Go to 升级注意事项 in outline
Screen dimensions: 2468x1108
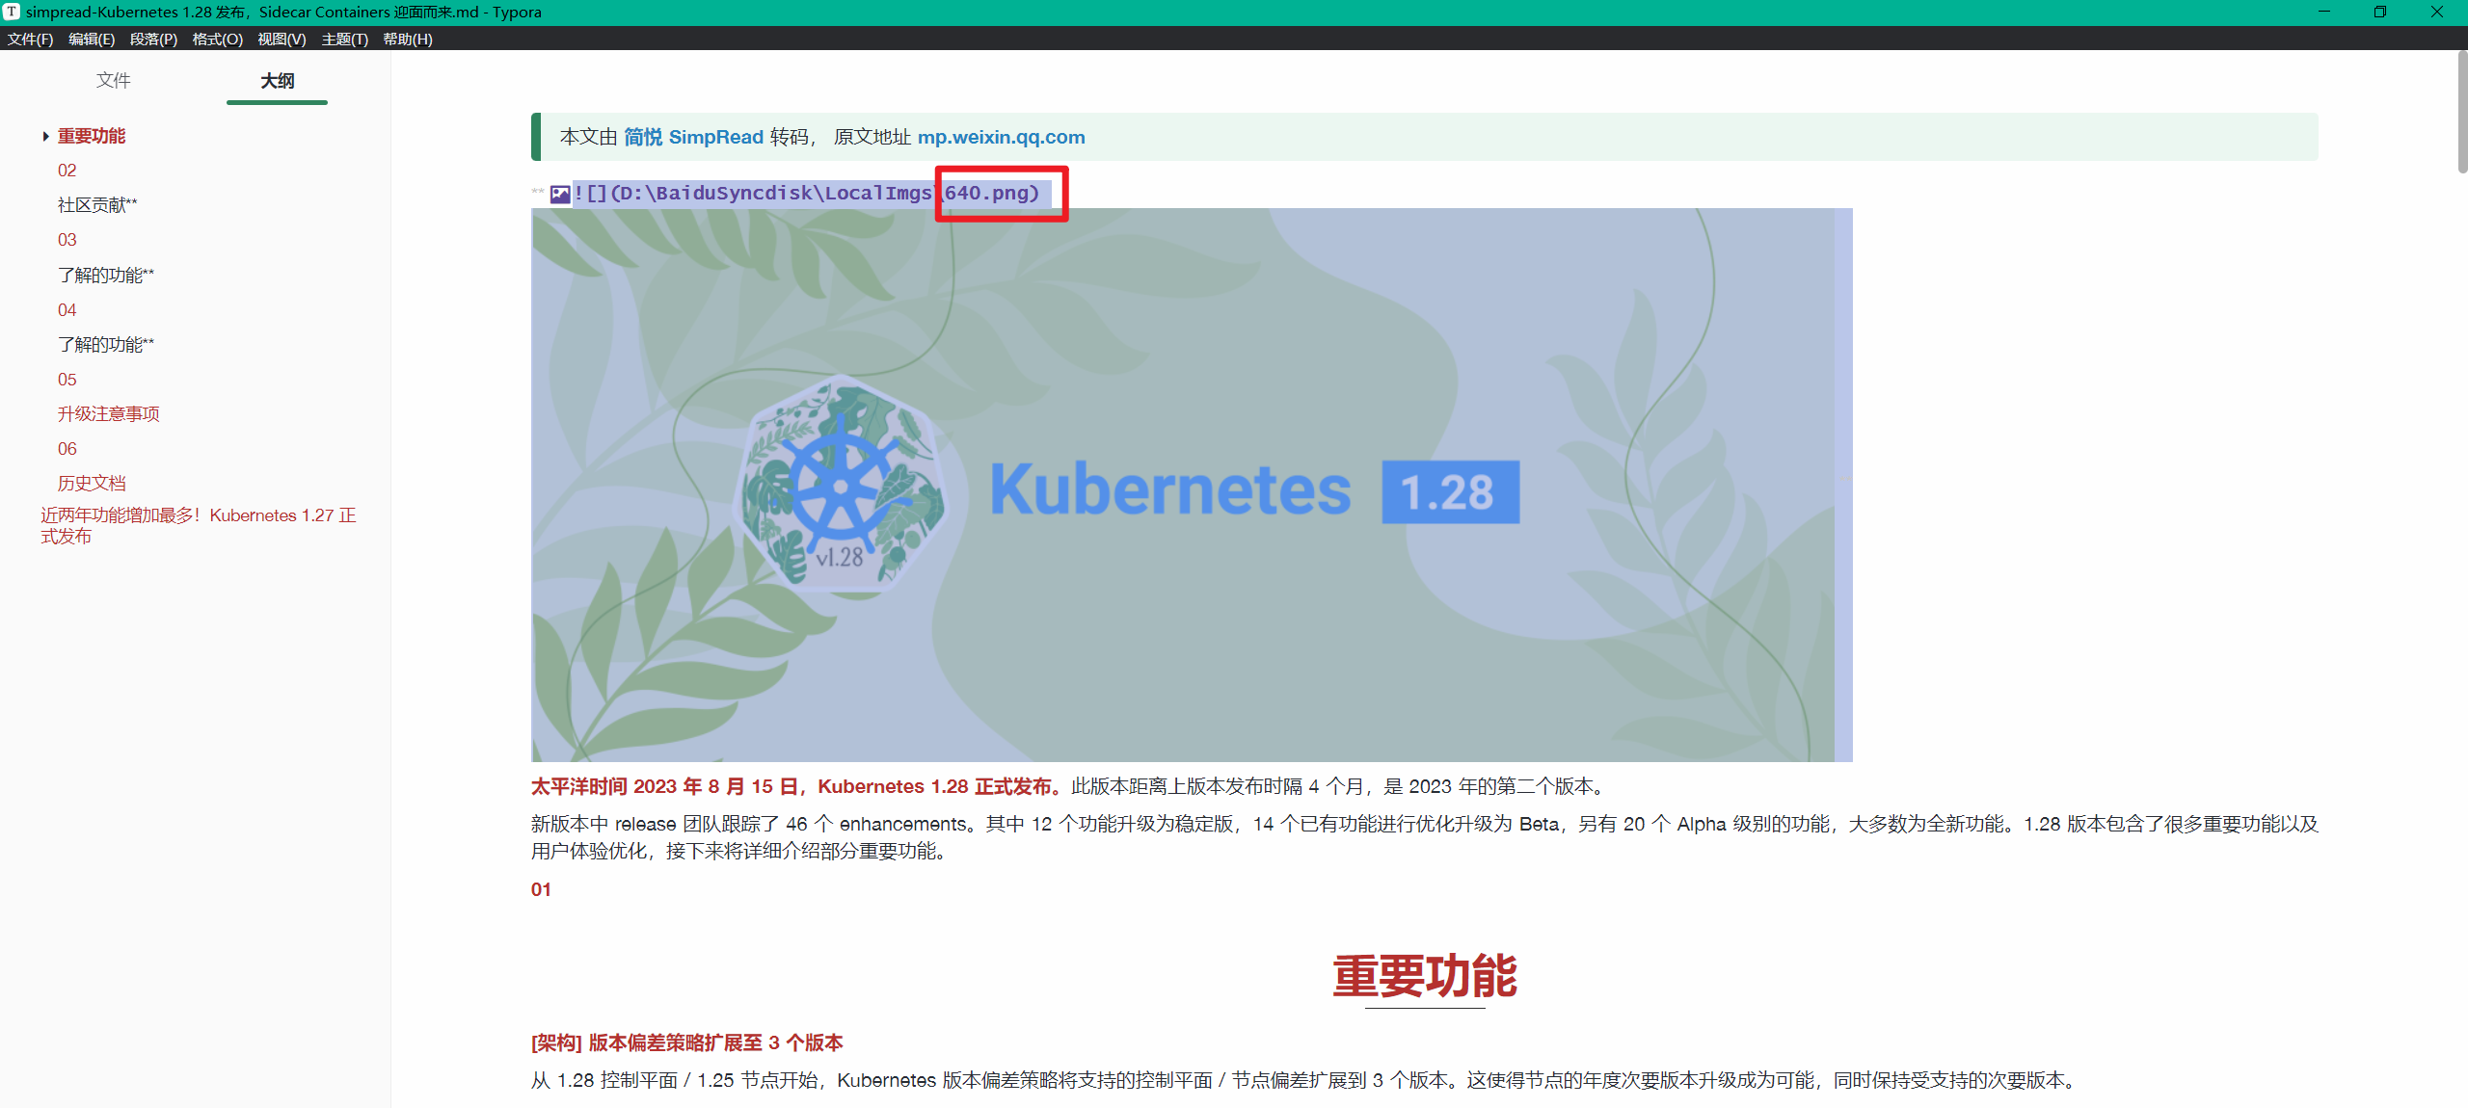coord(109,414)
